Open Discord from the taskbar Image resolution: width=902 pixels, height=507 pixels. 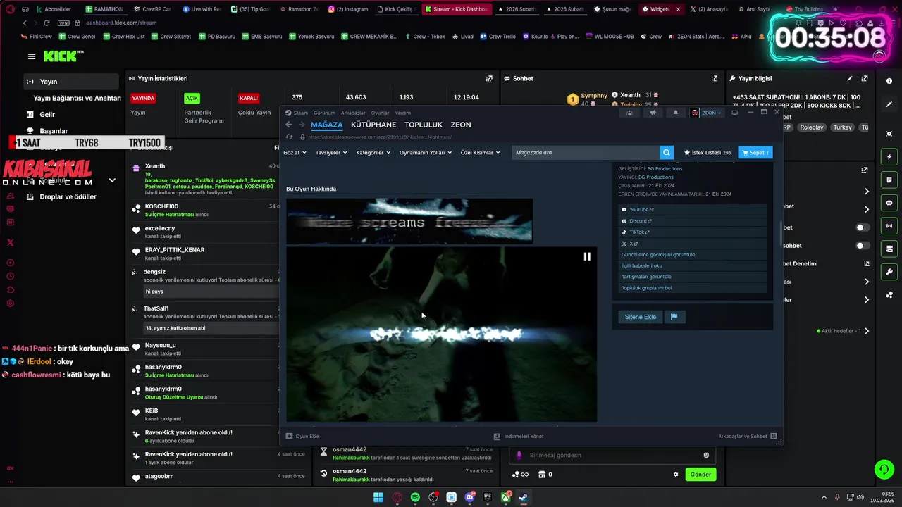(469, 497)
